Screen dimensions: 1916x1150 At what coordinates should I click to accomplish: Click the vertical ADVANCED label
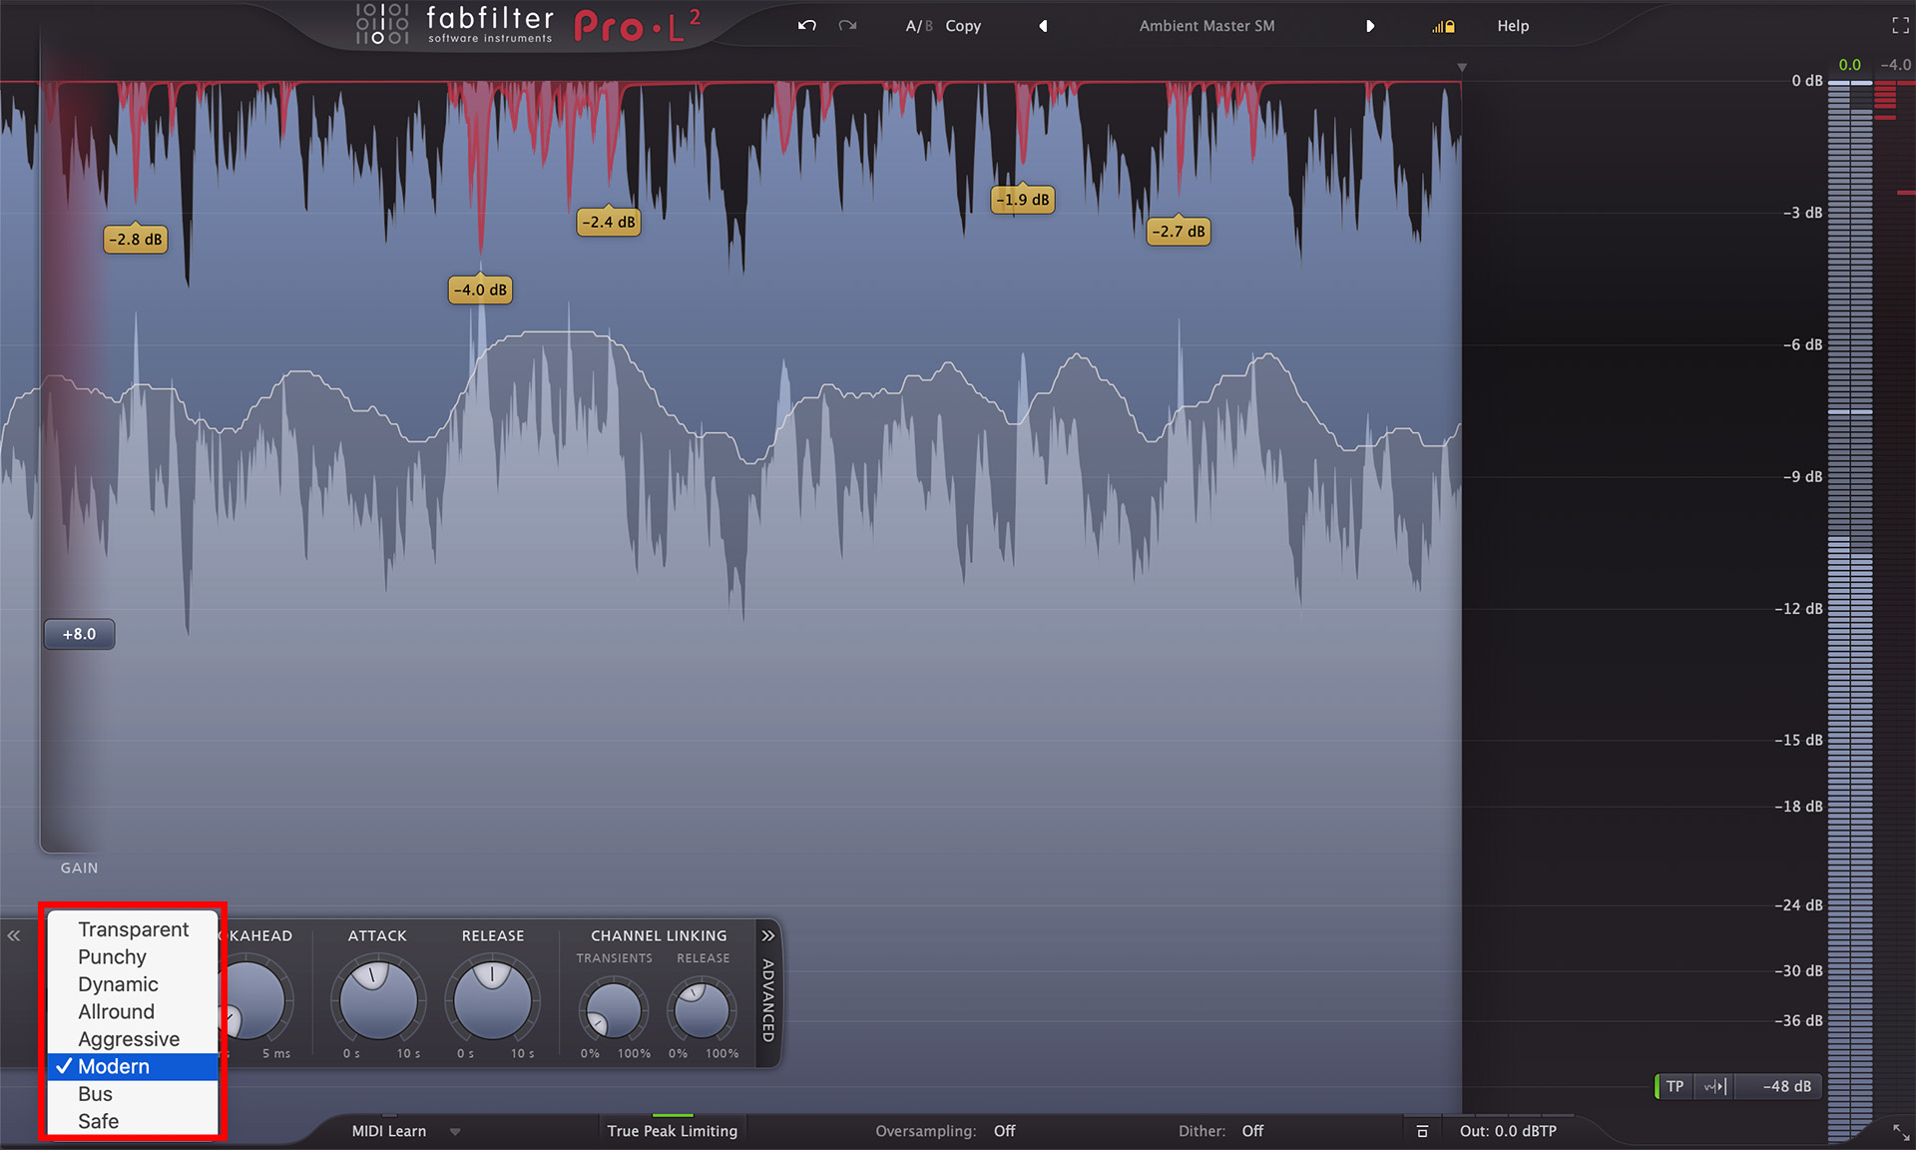(x=767, y=1000)
